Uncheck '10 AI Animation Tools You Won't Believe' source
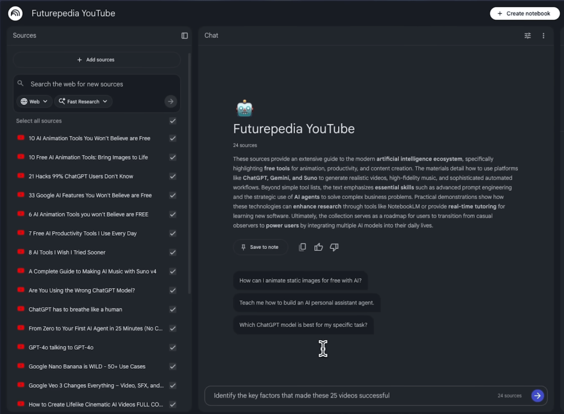The image size is (564, 414). pyautogui.click(x=173, y=138)
